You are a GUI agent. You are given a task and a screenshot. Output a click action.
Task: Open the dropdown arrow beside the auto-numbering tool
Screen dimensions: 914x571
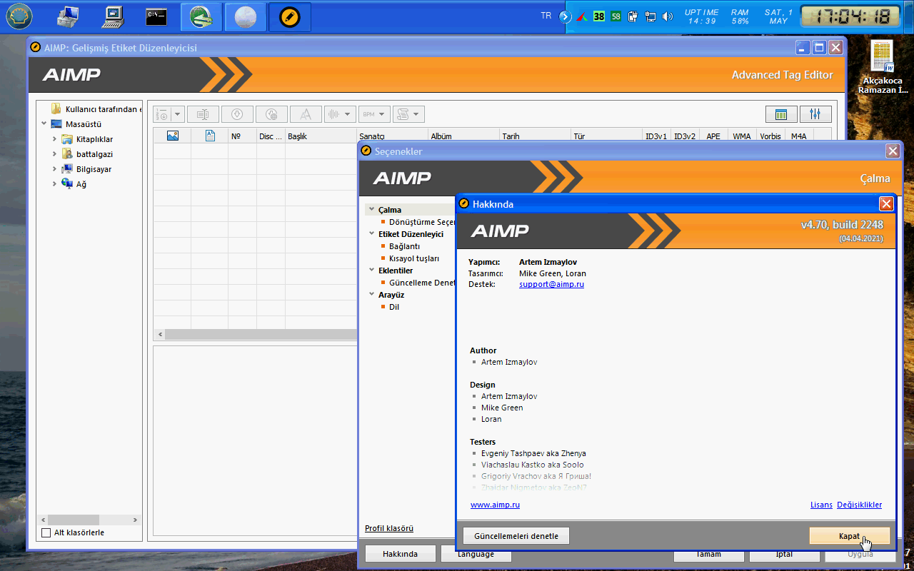click(177, 114)
